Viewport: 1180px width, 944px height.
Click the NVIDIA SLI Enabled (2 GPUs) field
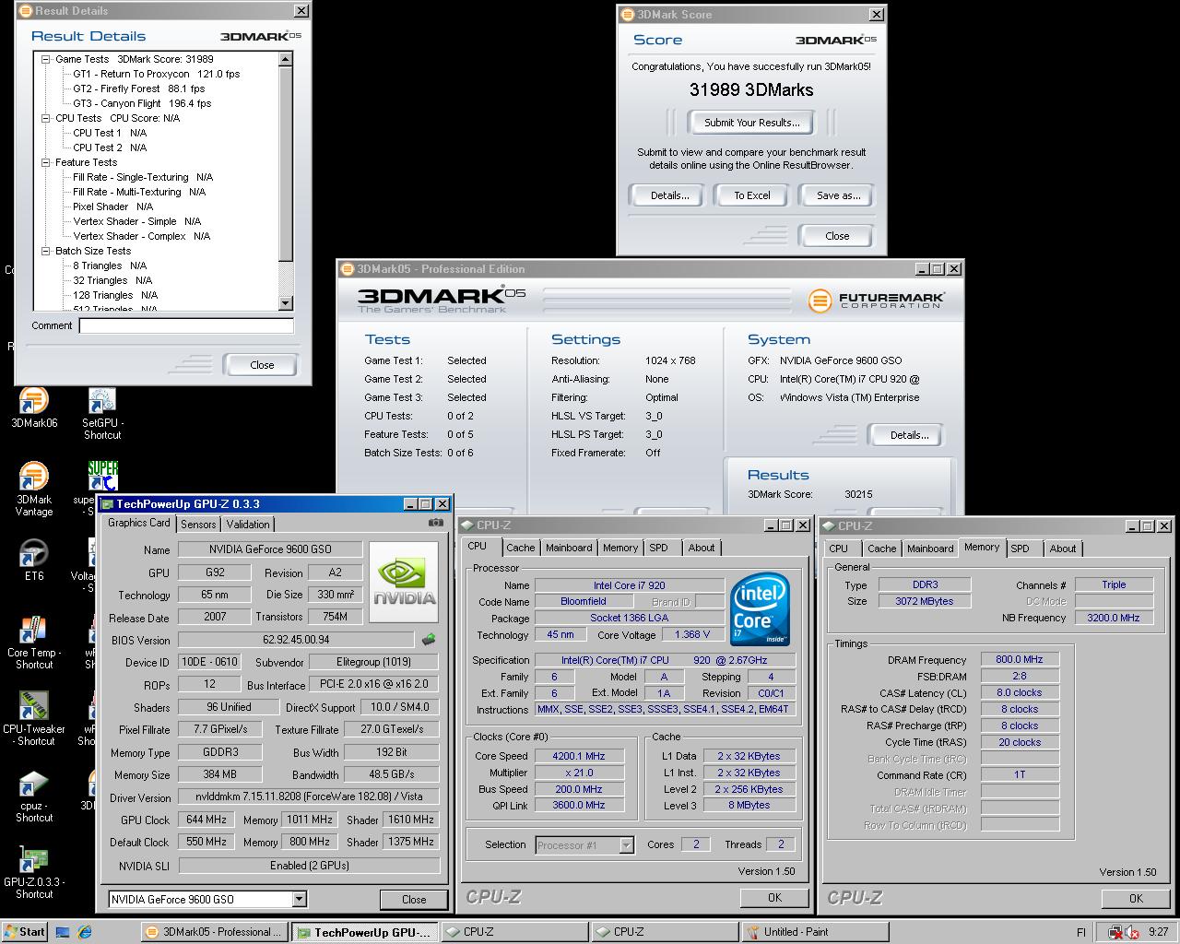(x=310, y=866)
